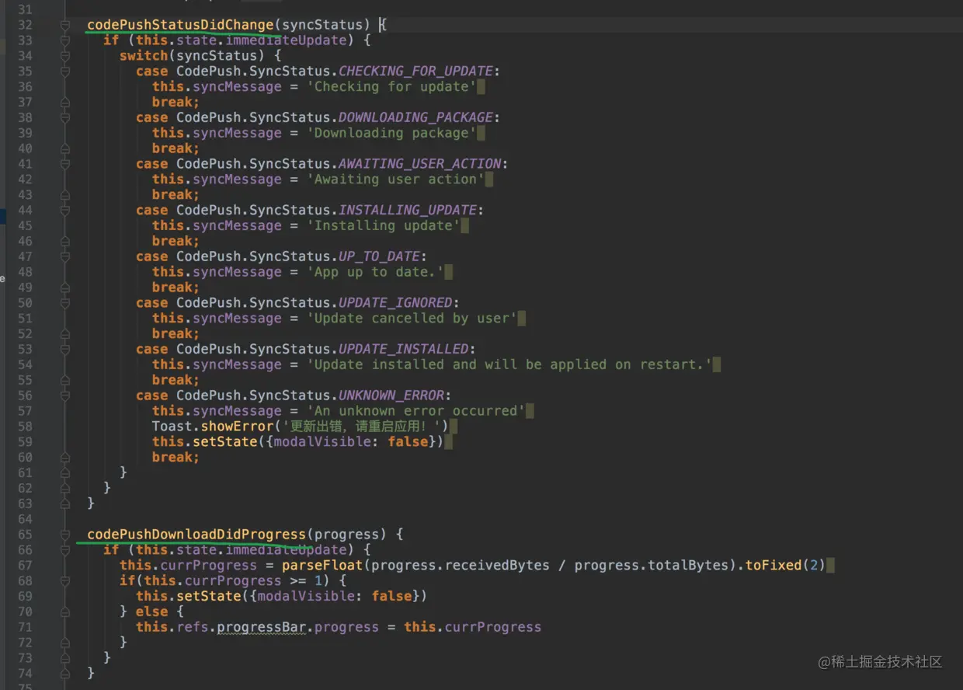The image size is (963, 690).
Task: Click the 'Update cancelled by user' string
Action: 412,318
